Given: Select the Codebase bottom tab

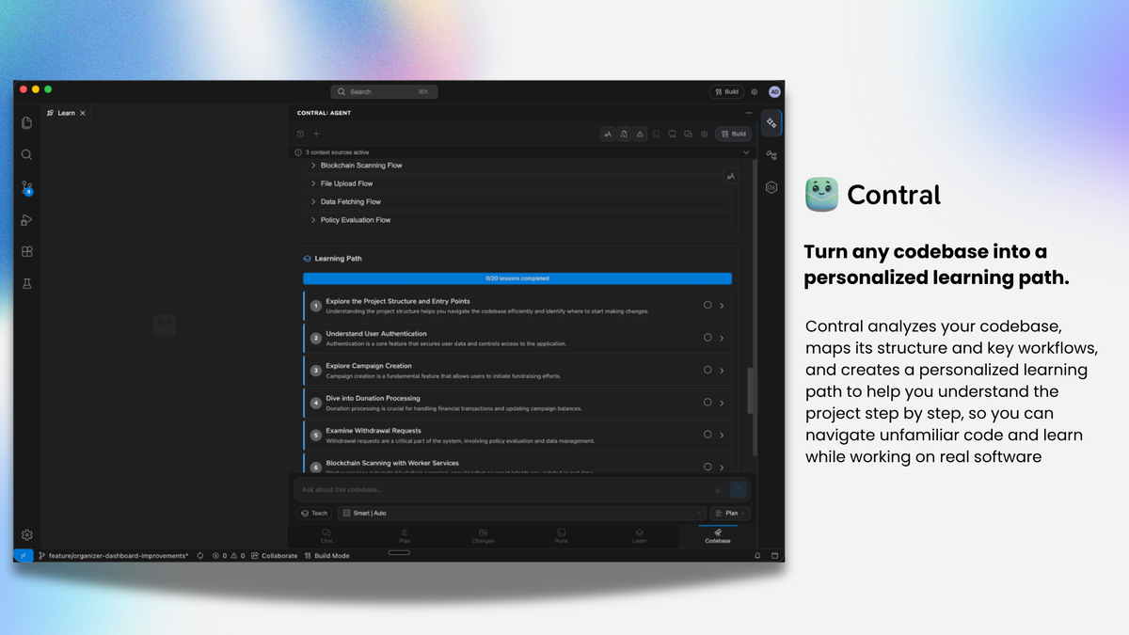Looking at the screenshot, I should click(x=718, y=536).
